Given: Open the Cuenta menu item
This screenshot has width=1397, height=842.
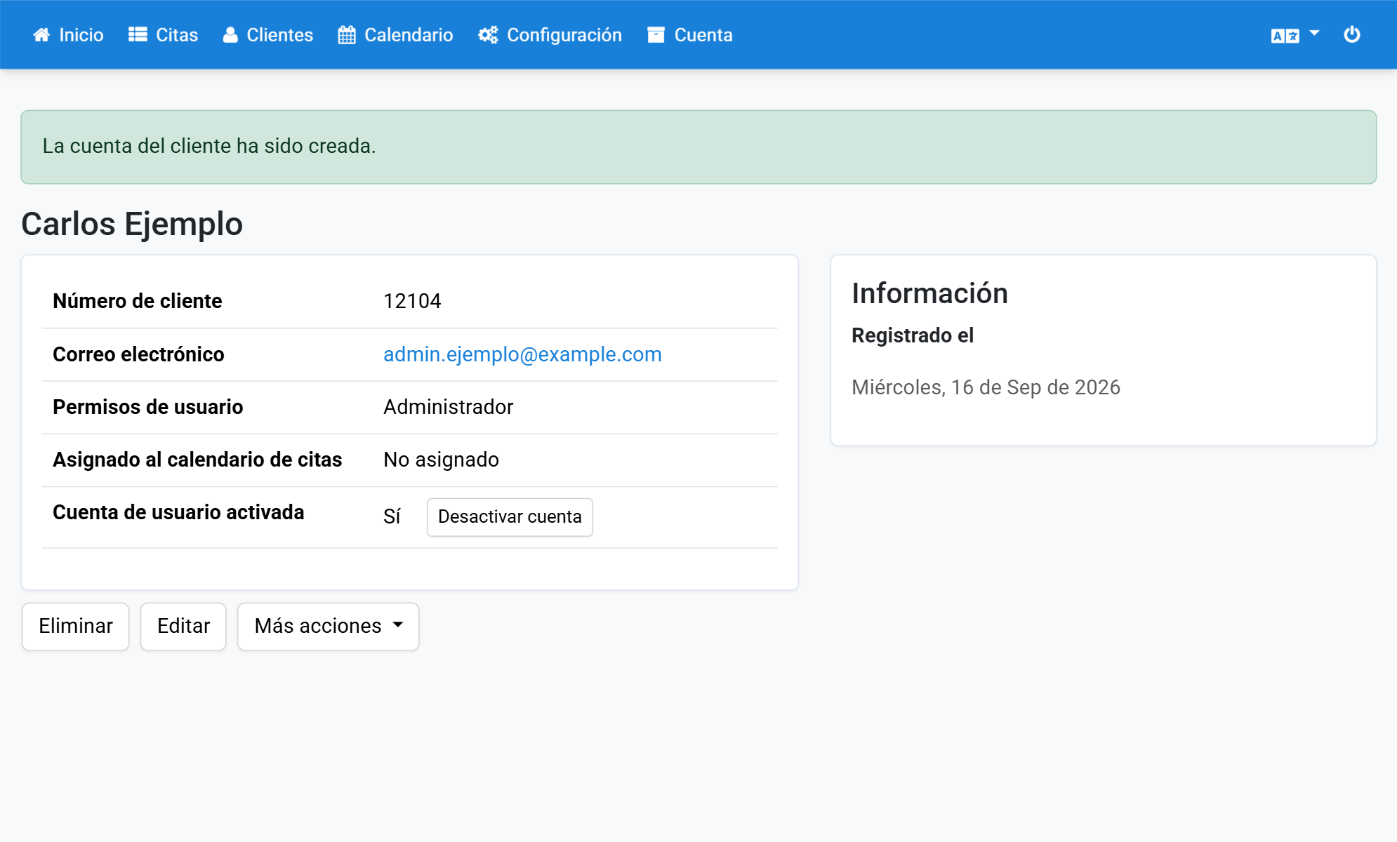Looking at the screenshot, I should (x=690, y=35).
